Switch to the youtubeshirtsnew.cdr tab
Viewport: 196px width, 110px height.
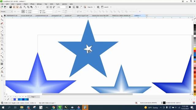click(x=42, y=16)
